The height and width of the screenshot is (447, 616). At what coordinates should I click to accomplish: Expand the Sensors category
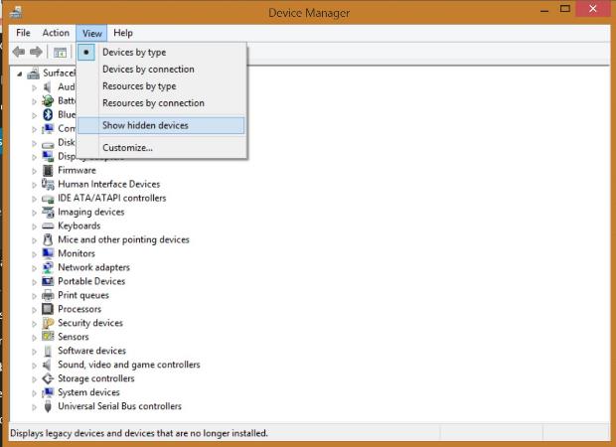pos(34,338)
